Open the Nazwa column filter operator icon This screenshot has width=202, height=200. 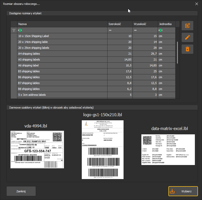(20, 30)
